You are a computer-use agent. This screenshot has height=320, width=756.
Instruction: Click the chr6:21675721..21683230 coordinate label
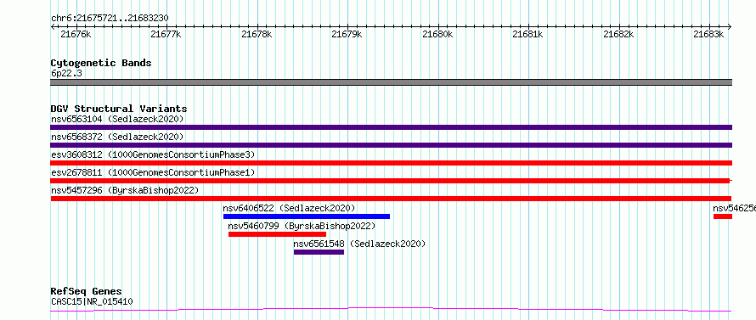coord(110,18)
